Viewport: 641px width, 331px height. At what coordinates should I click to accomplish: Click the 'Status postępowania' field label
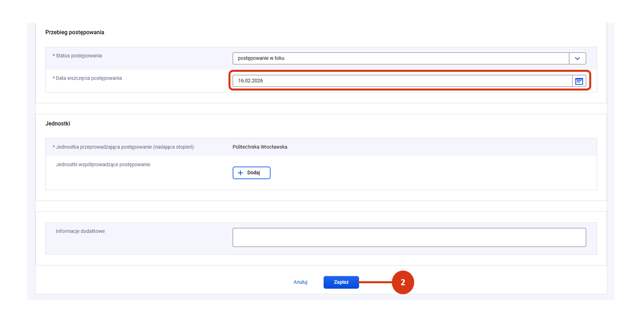pos(78,56)
